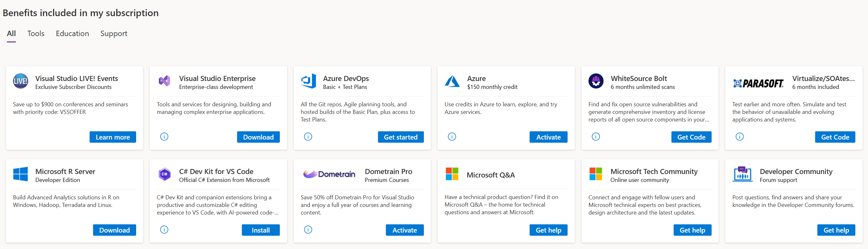Download Visual Studio Enterprise
868x249 pixels.
pos(258,137)
